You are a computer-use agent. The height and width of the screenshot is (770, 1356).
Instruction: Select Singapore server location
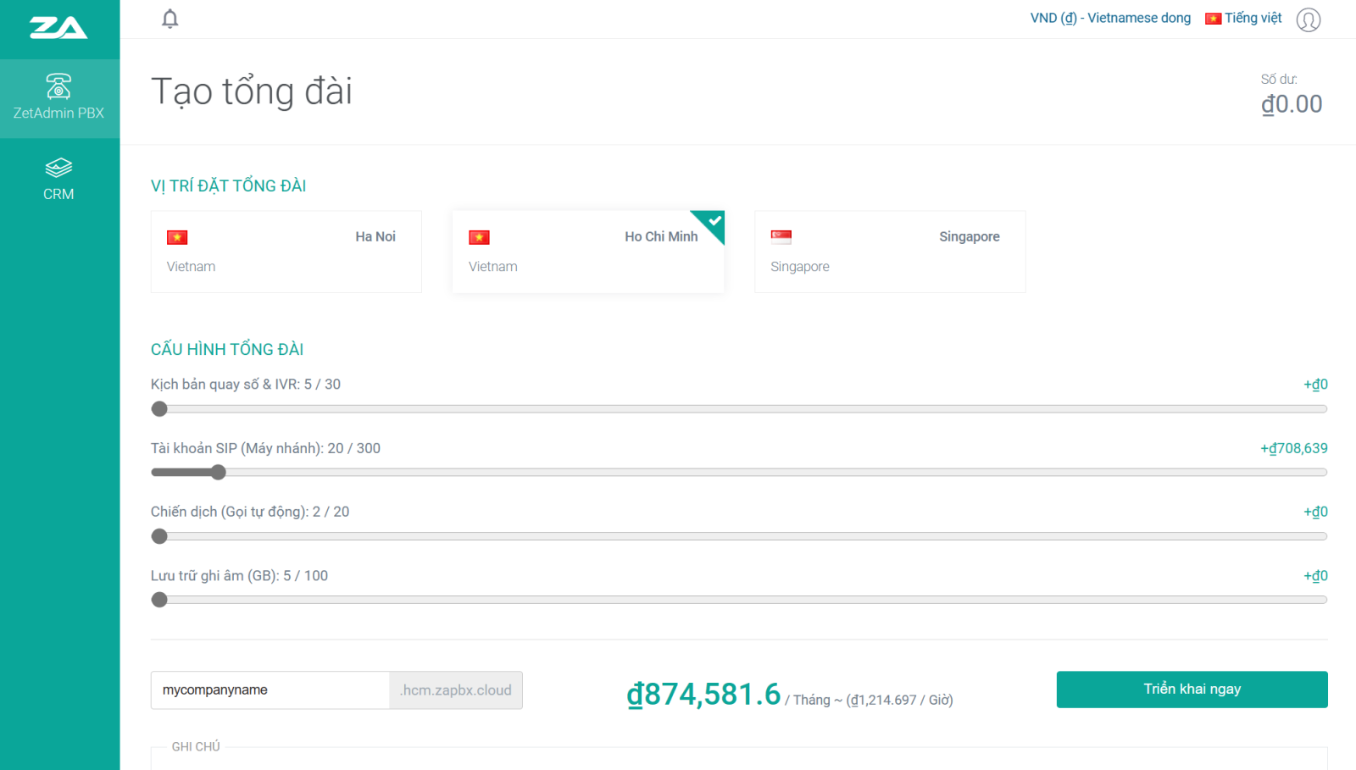pos(889,252)
